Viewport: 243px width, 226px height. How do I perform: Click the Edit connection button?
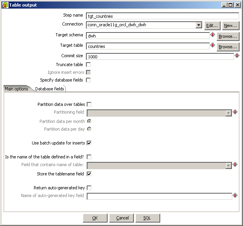click(x=212, y=25)
